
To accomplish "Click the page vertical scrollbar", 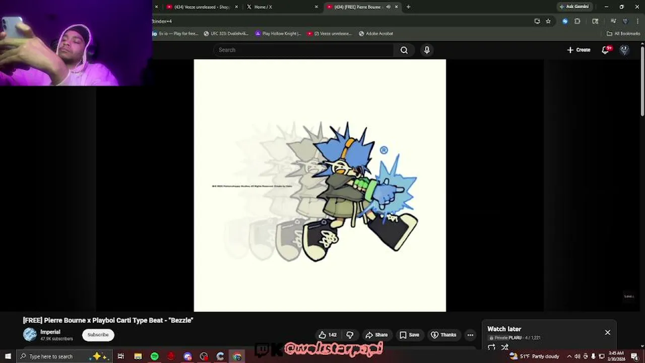I will tap(642, 81).
